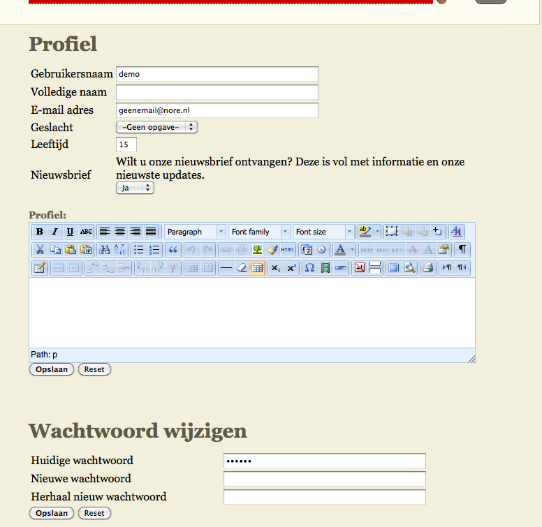Click Opslaan under the password fields
Screen dimensions: 542x527
(52, 513)
